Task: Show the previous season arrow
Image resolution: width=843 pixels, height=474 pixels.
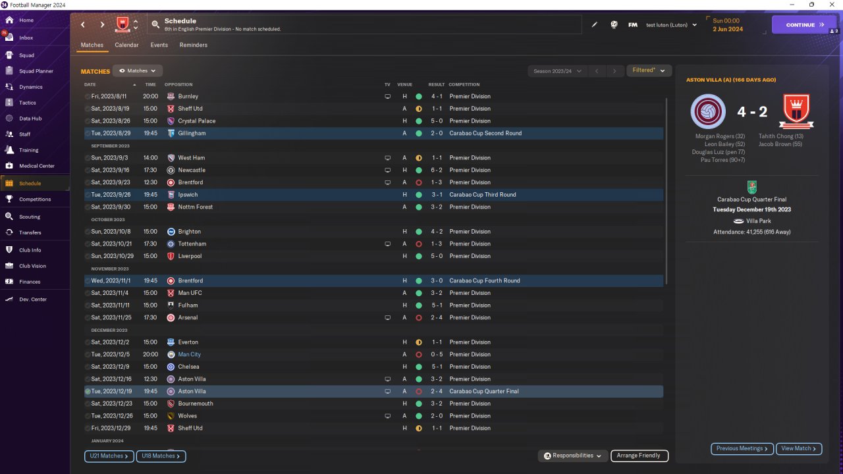Action: click(597, 71)
